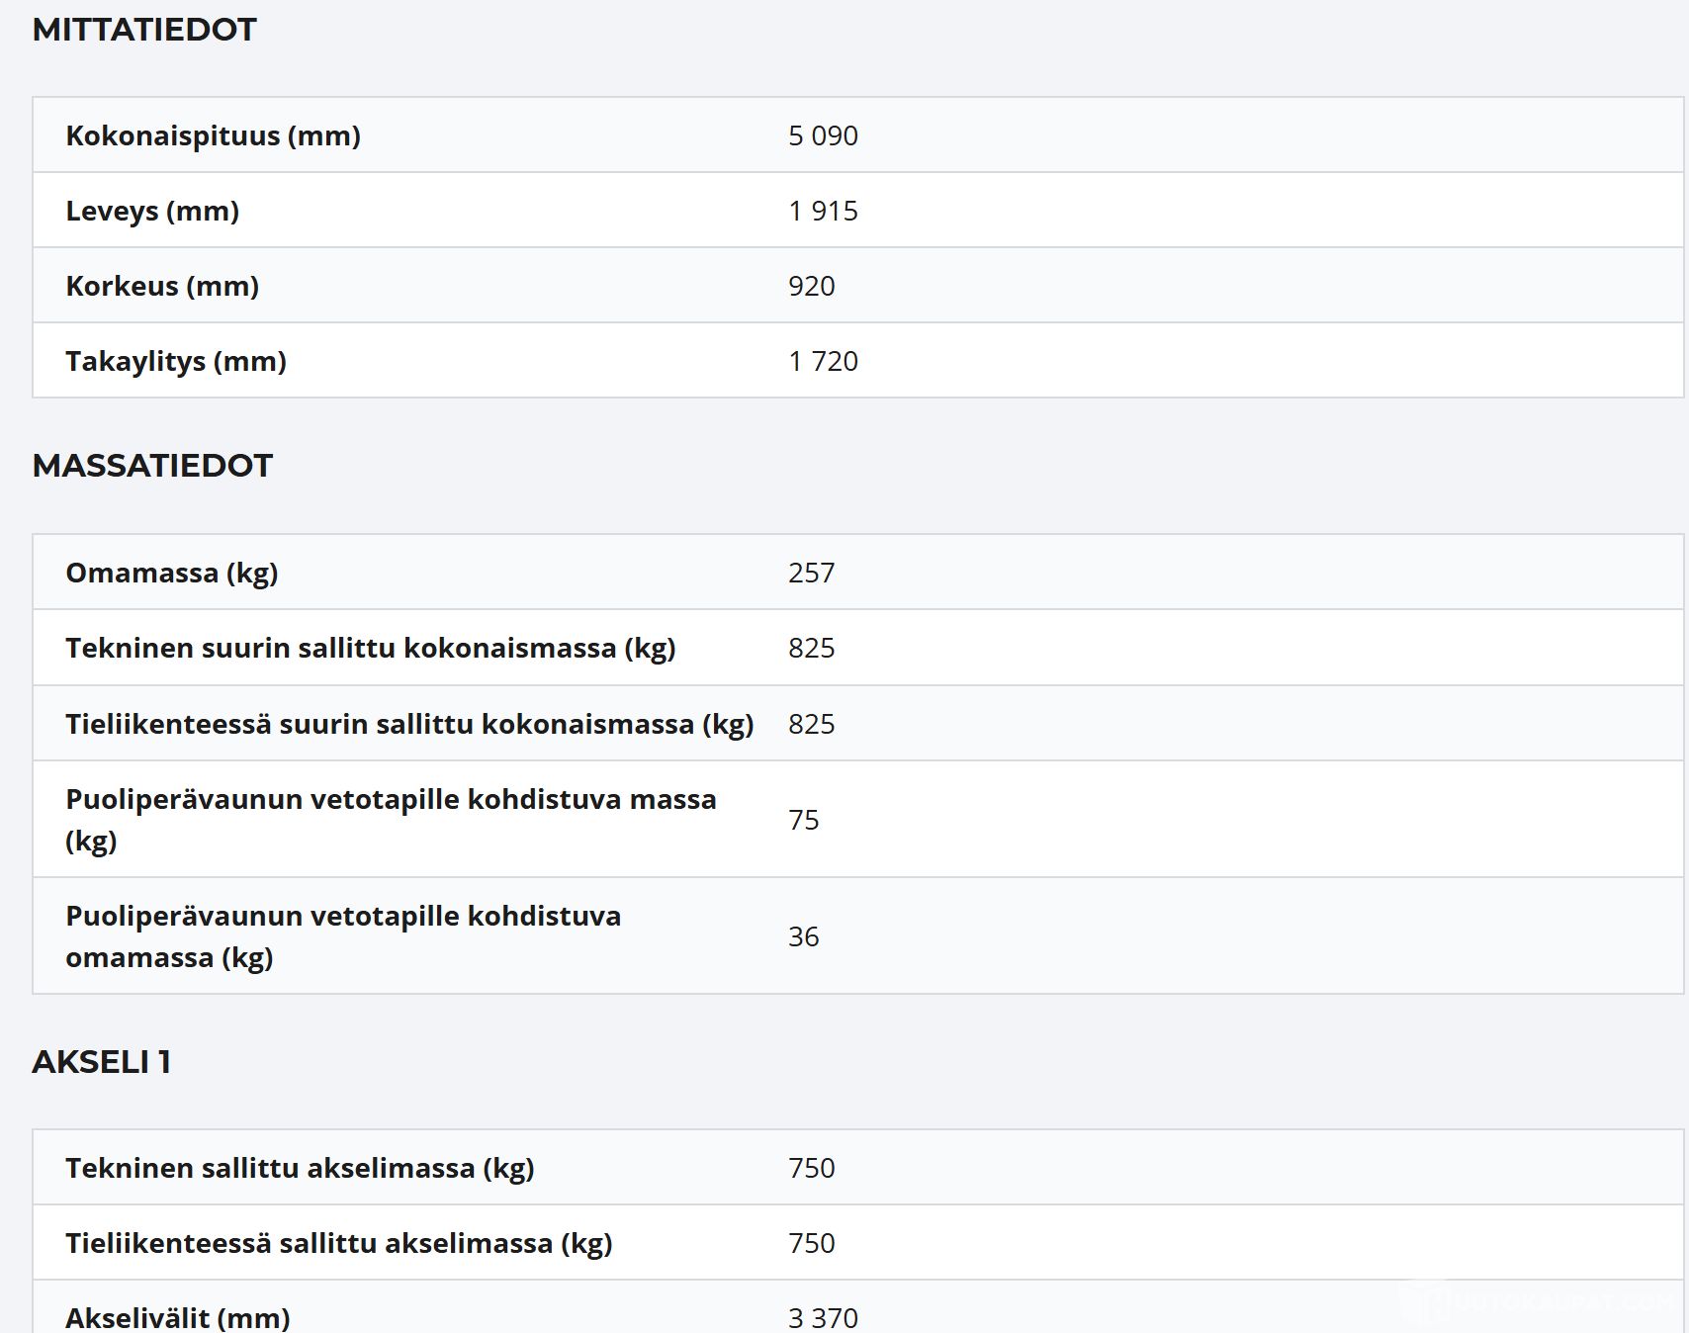Click the MASSATIEDOT section heading
This screenshot has height=1333, width=1689.
152,466
